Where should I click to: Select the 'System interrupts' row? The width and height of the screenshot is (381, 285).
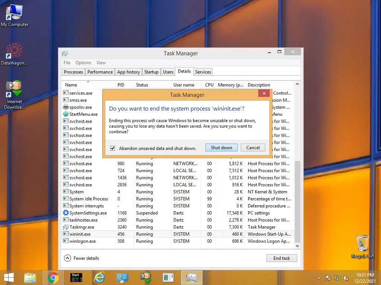click(178, 206)
